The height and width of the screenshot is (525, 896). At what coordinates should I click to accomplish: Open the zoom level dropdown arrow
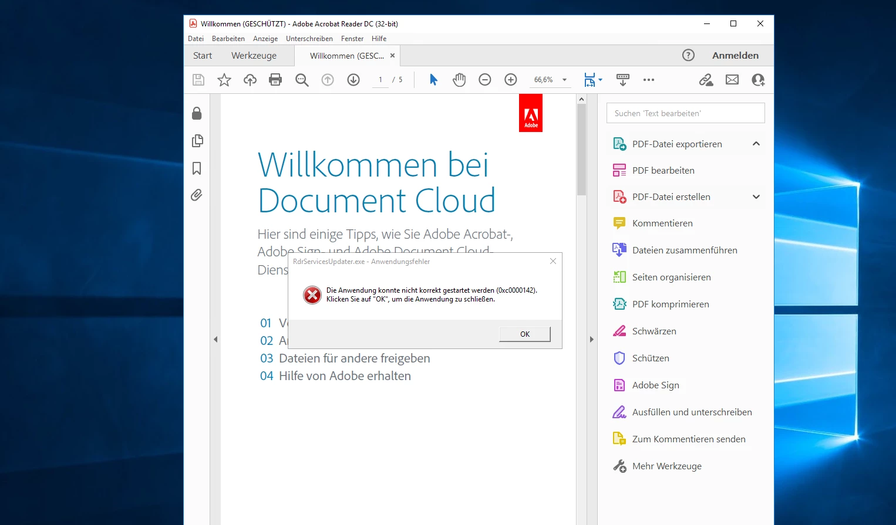564,80
